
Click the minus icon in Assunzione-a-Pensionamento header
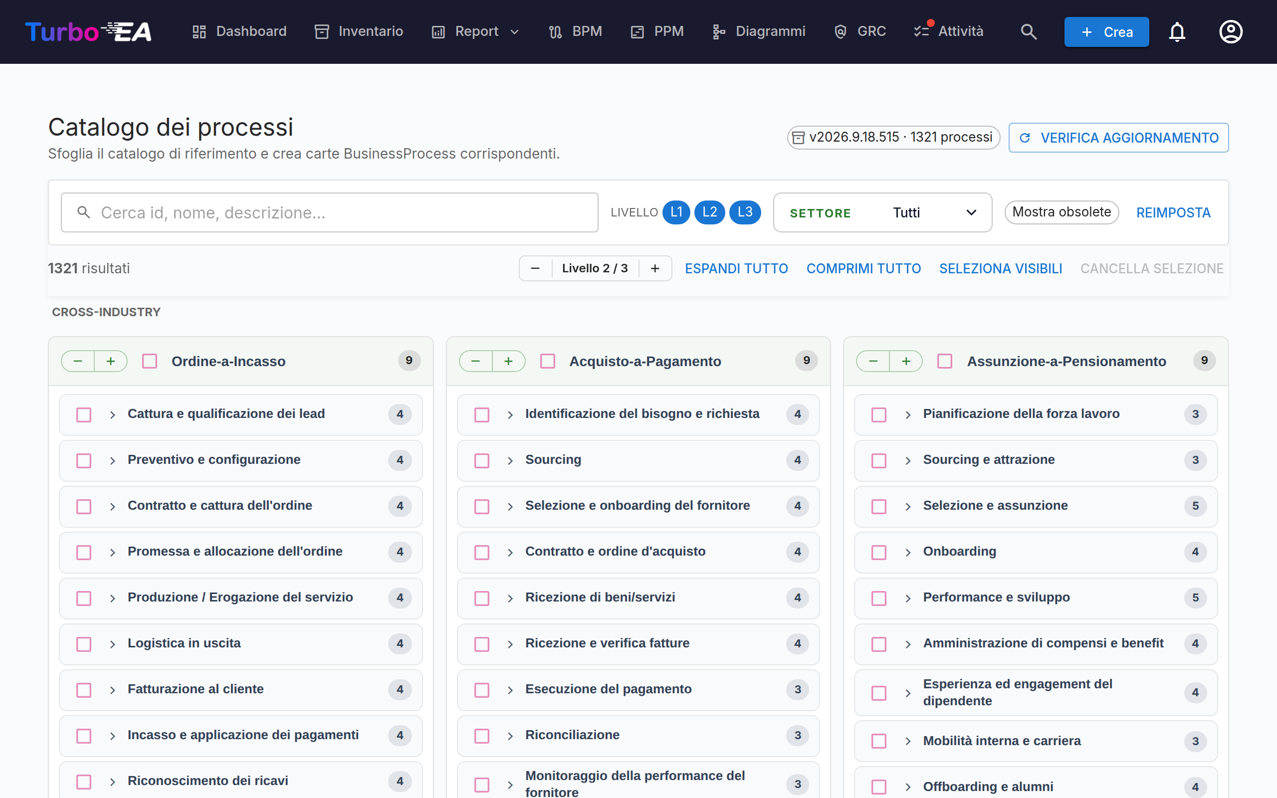[x=873, y=361]
